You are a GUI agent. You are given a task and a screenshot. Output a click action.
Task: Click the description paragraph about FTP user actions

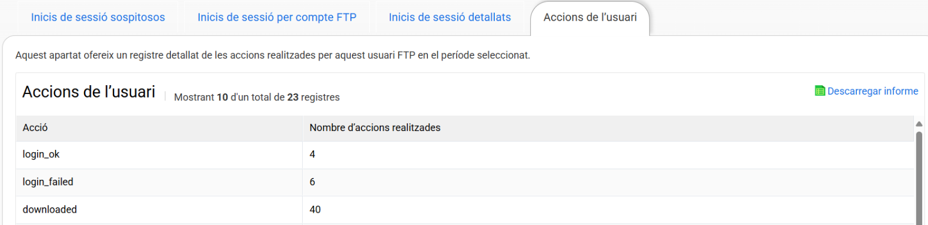click(x=273, y=55)
